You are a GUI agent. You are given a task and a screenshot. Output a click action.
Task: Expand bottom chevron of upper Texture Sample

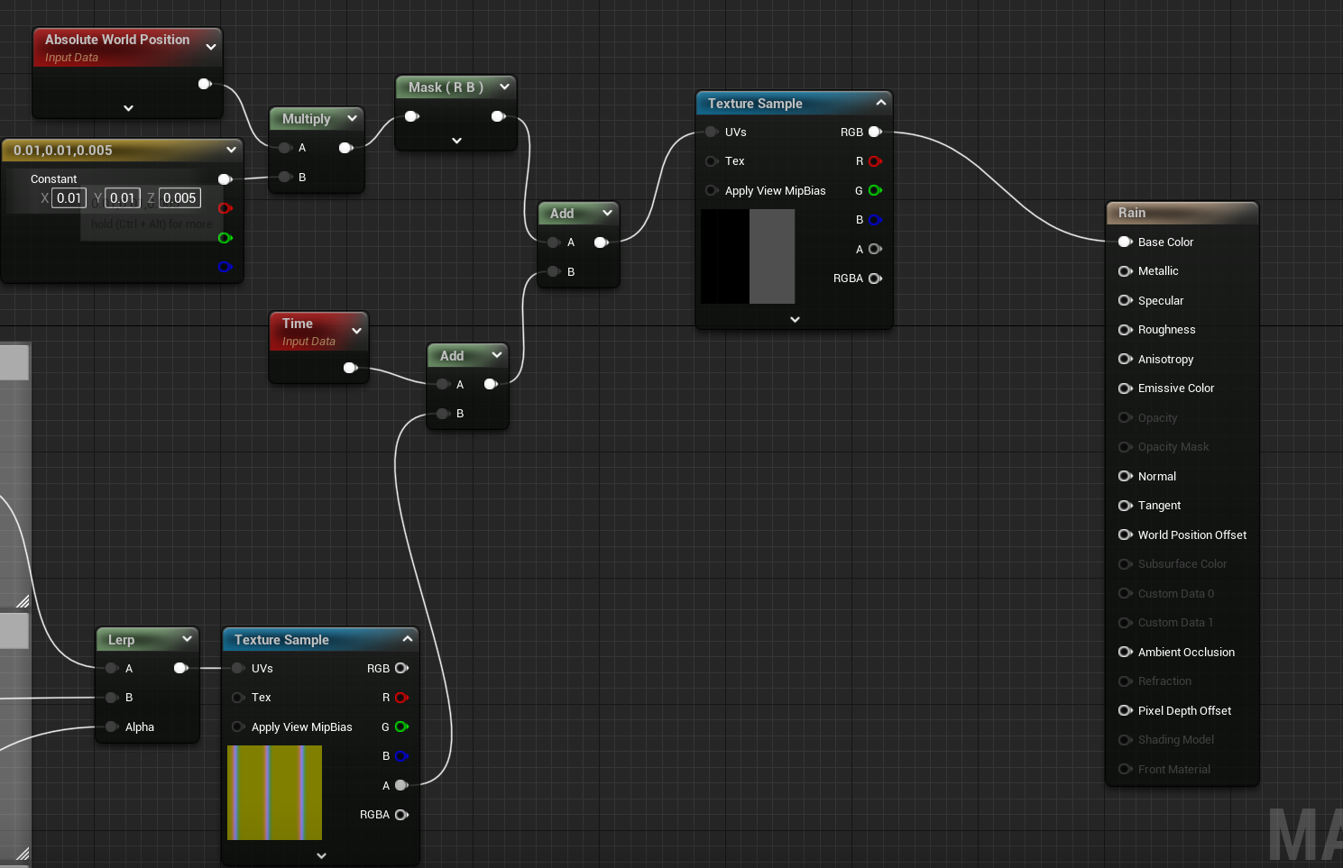795,319
